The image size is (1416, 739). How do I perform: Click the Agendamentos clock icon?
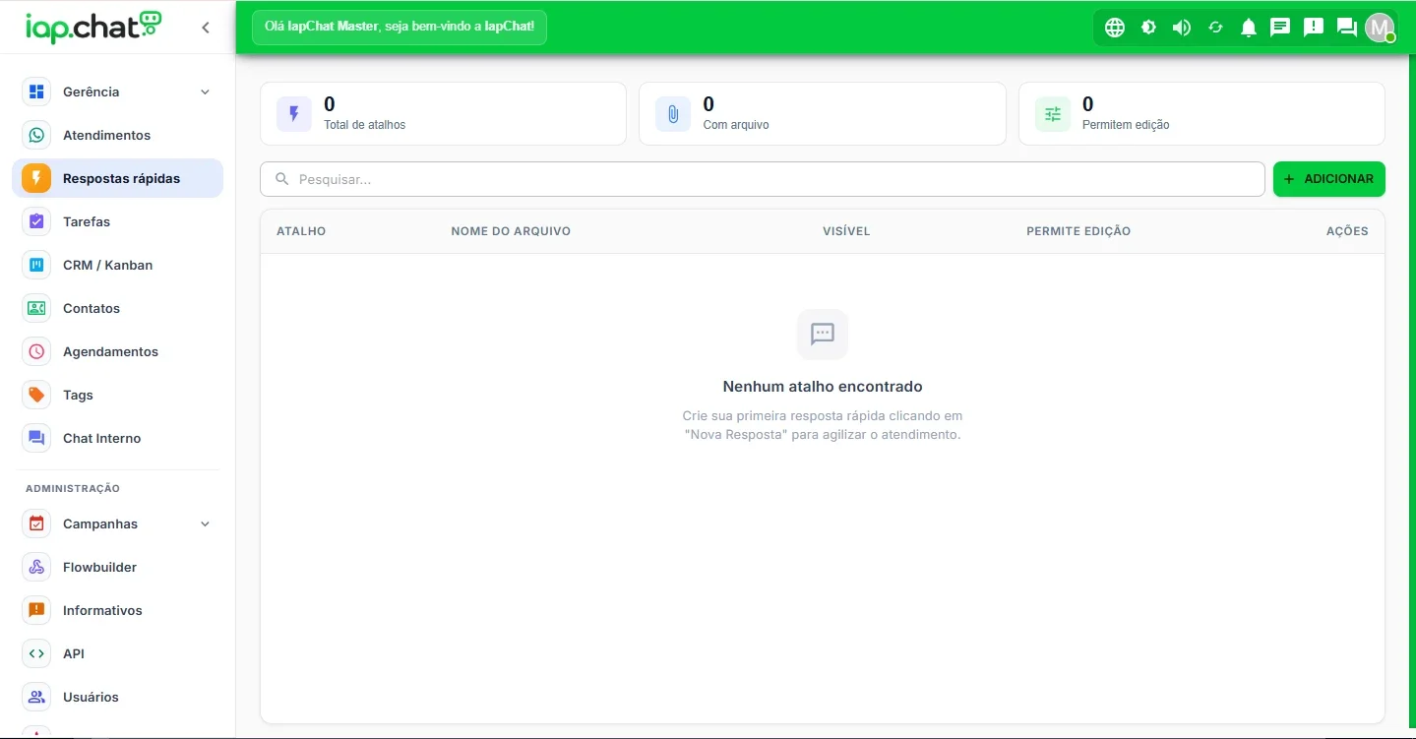(36, 351)
